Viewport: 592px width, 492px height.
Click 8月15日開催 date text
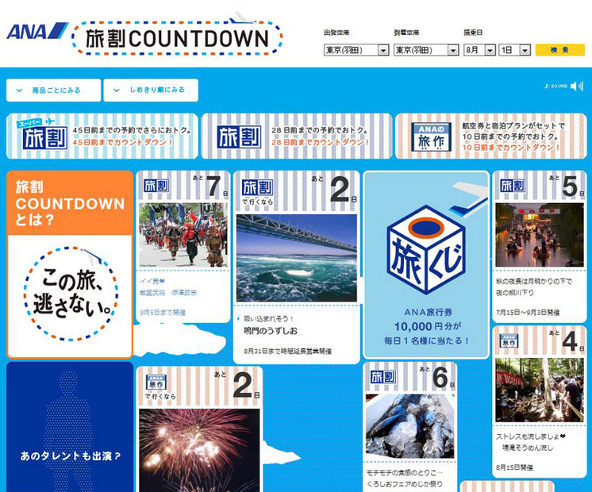click(514, 467)
